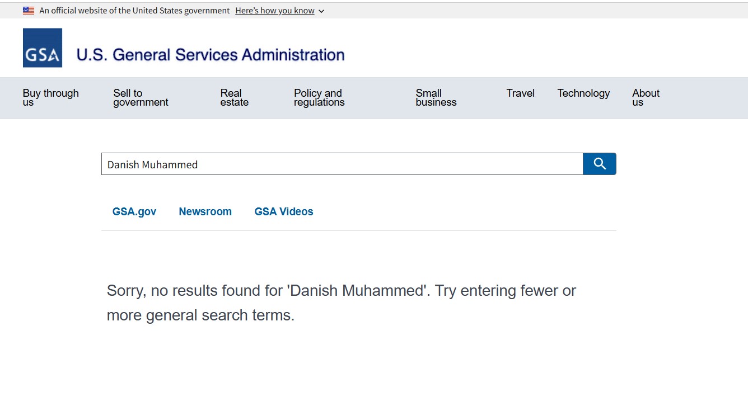Switch to the GSA Videos tab
Image resolution: width=748 pixels, height=411 pixels.
[284, 211]
